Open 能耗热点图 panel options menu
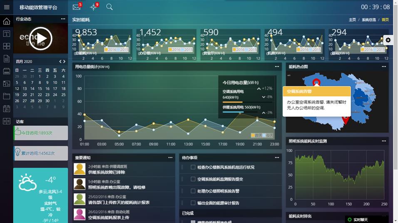The image size is (398, 223). coord(384,66)
